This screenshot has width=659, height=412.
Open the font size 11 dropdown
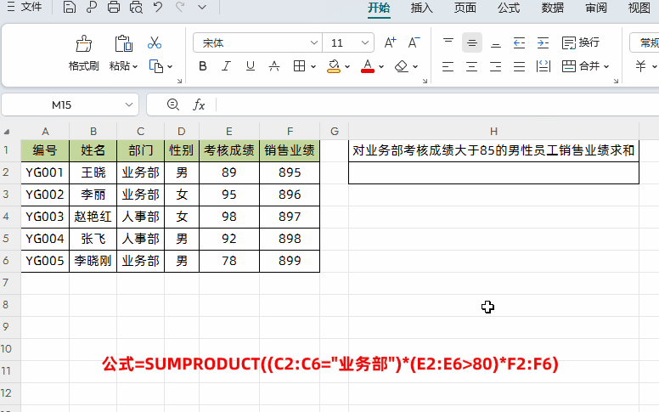click(x=365, y=42)
